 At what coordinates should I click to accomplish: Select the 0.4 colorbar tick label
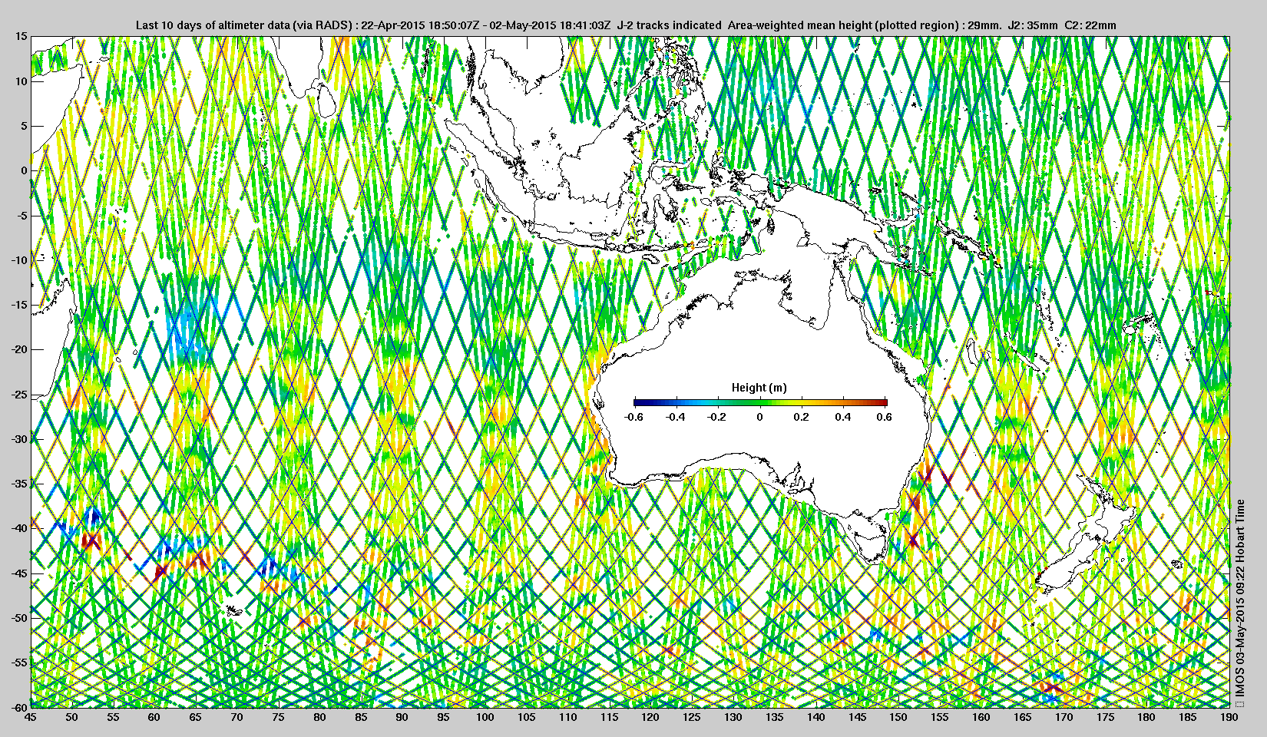point(844,417)
